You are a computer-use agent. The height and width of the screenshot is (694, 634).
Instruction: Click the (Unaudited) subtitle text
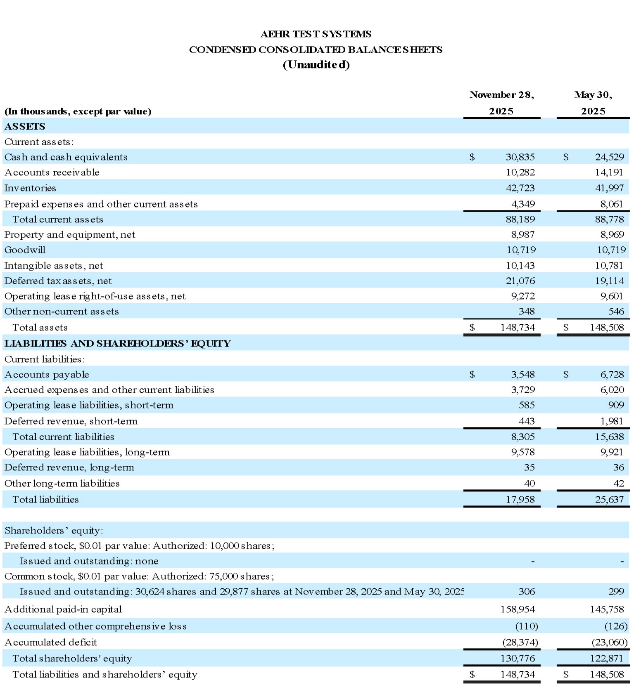point(316,65)
